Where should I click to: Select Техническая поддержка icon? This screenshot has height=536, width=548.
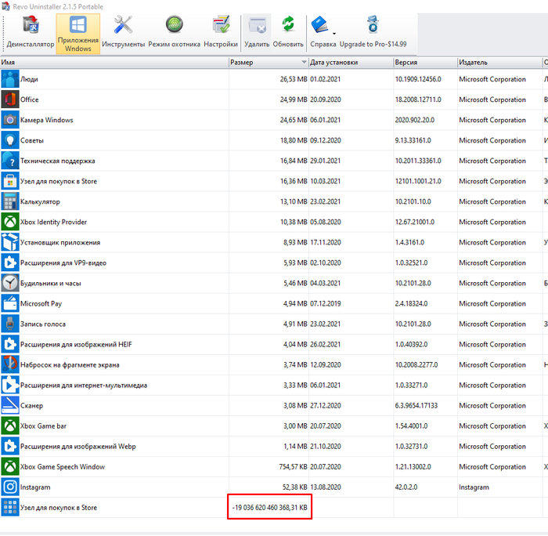pos(10,161)
